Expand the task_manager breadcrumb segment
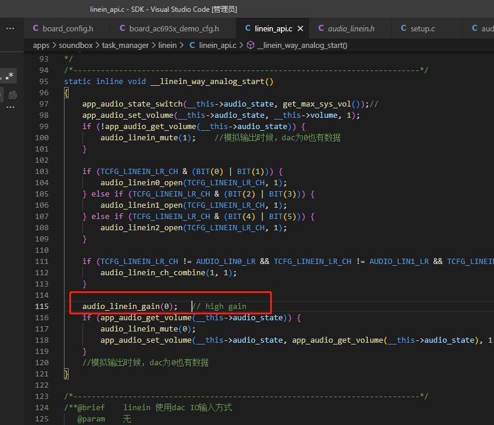Image resolution: width=494 pixels, height=425 pixels. point(125,46)
